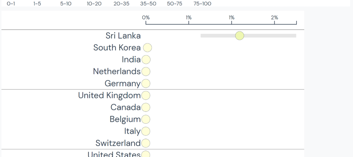
Task: Click the Italy data point circle
Action: pos(146,131)
